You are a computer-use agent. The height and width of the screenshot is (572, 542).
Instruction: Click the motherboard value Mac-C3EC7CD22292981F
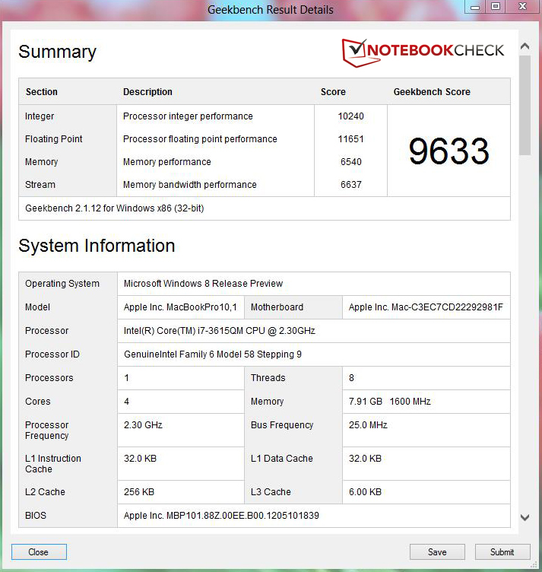[426, 307]
